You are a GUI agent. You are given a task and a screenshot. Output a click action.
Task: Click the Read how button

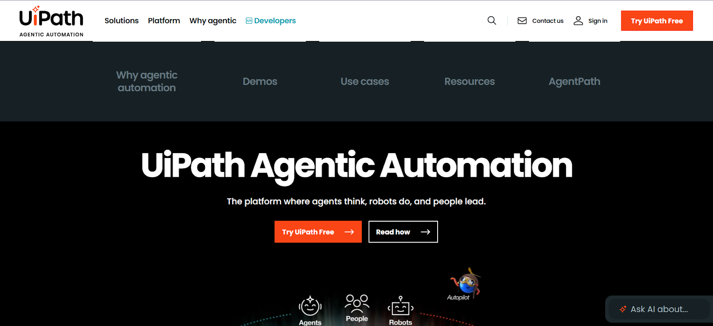pyautogui.click(x=403, y=232)
